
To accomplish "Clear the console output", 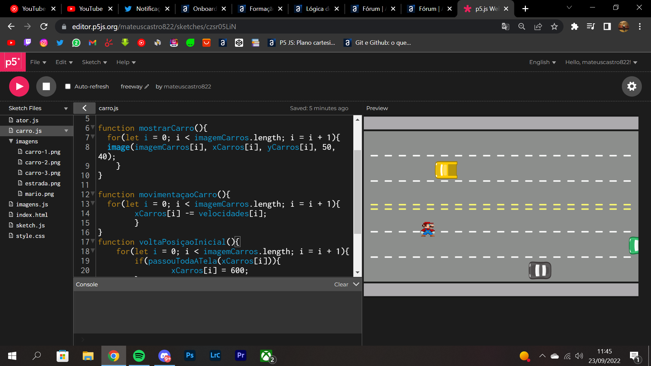I will click(341, 284).
